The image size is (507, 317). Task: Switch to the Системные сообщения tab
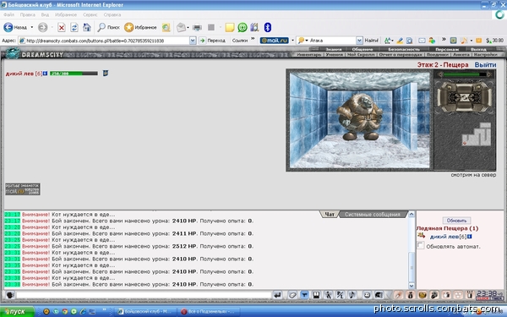coord(372,215)
